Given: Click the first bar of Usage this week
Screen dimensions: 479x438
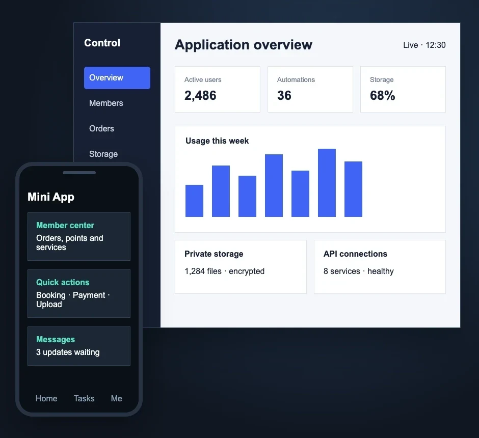Looking at the screenshot, I should coord(194,201).
